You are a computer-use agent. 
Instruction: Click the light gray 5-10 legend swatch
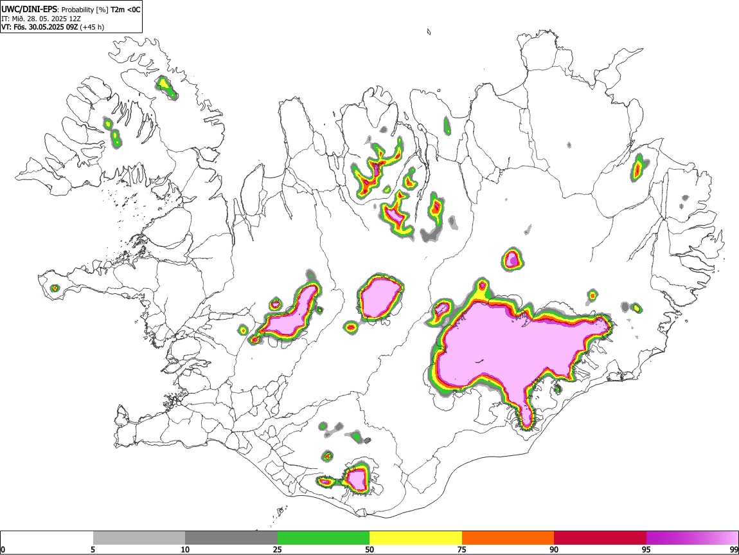click(x=139, y=538)
